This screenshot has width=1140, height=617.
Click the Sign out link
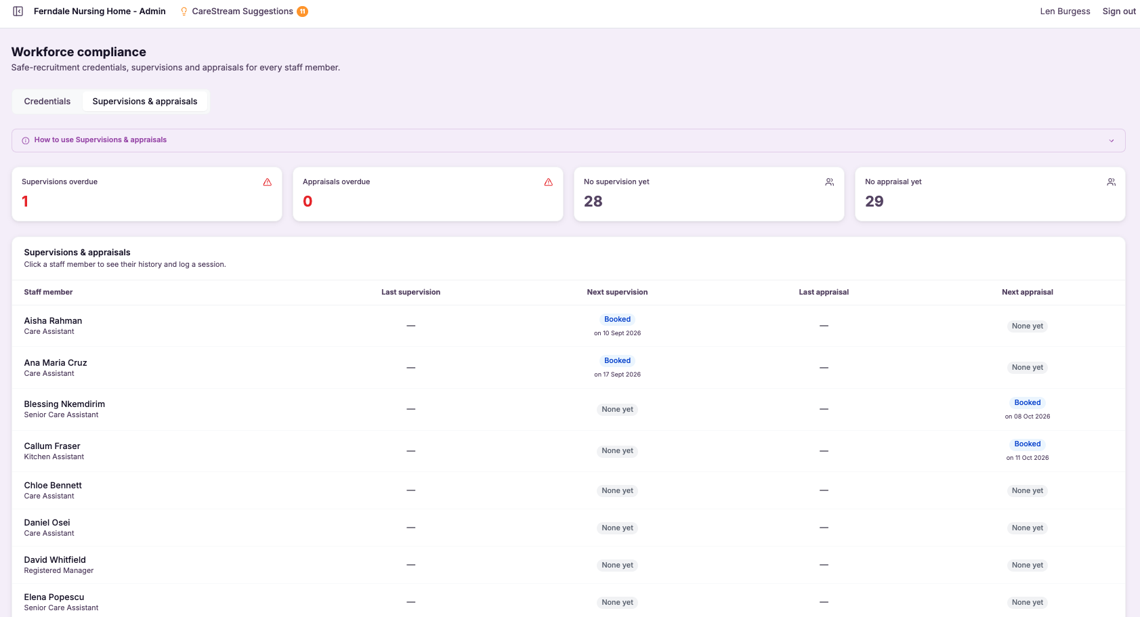[1119, 12]
